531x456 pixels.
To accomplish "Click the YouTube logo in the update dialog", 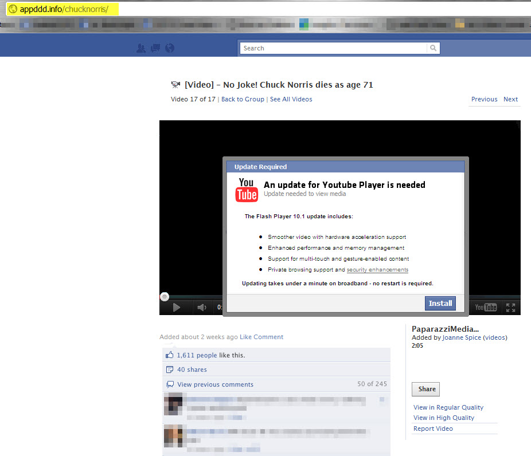I will tap(247, 190).
